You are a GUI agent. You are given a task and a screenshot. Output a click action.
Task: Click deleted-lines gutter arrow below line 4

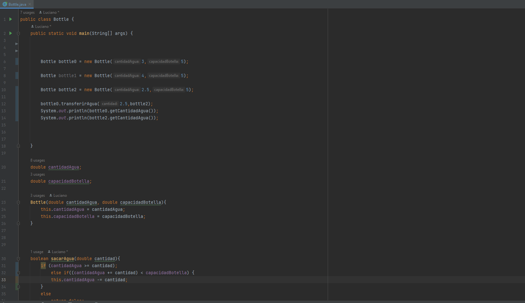point(16,51)
